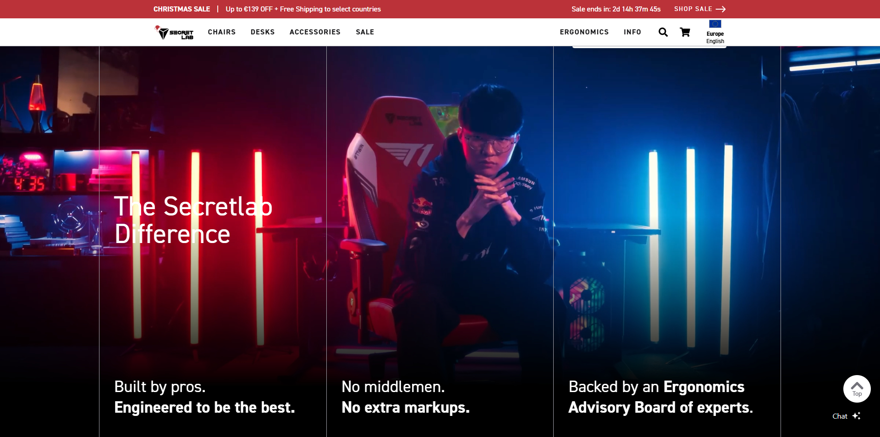Screen dimensions: 880x437
Task: Select the Built by pros panel
Action: (213, 242)
